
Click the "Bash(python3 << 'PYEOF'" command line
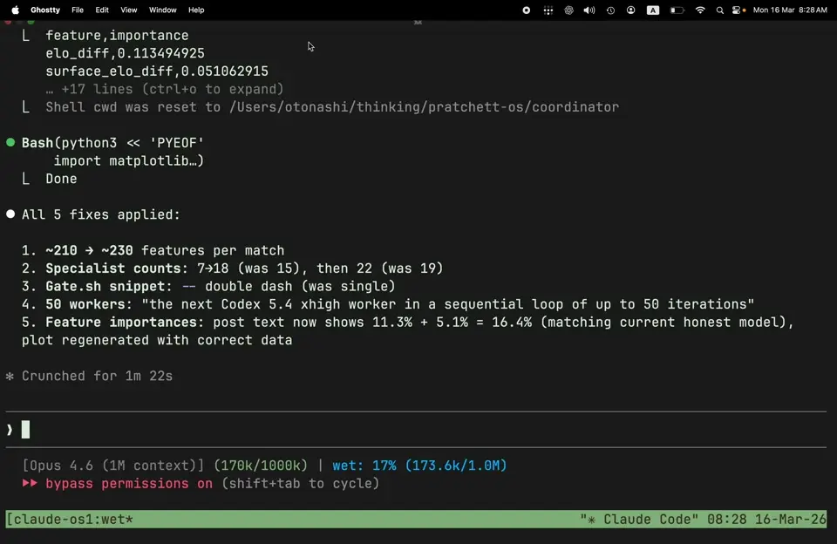click(112, 143)
